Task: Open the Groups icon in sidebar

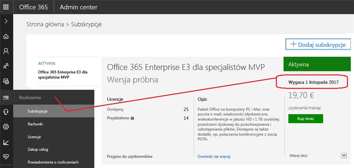Action: (6, 66)
